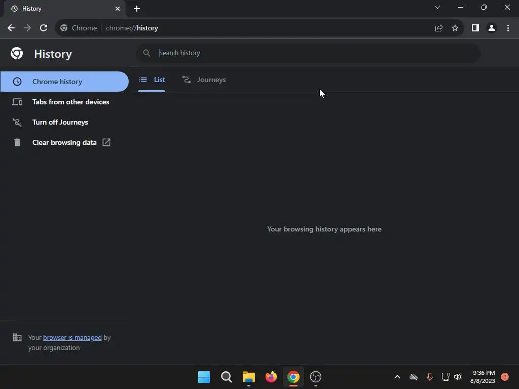Switch to the Journeys tab
The width and height of the screenshot is (519, 389).
click(x=204, y=80)
